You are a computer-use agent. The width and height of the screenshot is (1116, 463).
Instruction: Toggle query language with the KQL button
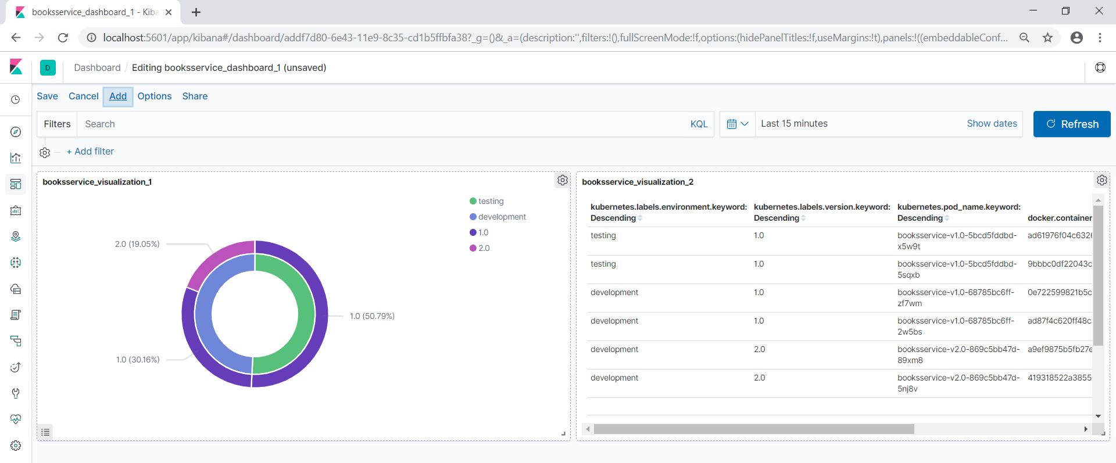pos(699,124)
